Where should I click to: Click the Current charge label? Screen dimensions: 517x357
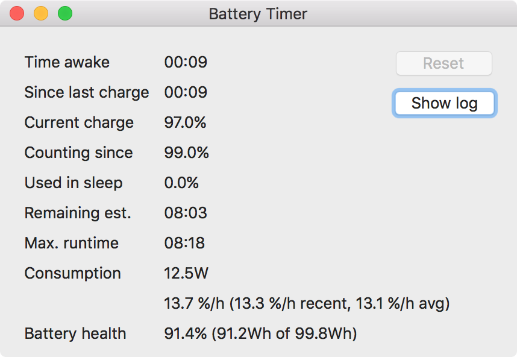tap(79, 122)
